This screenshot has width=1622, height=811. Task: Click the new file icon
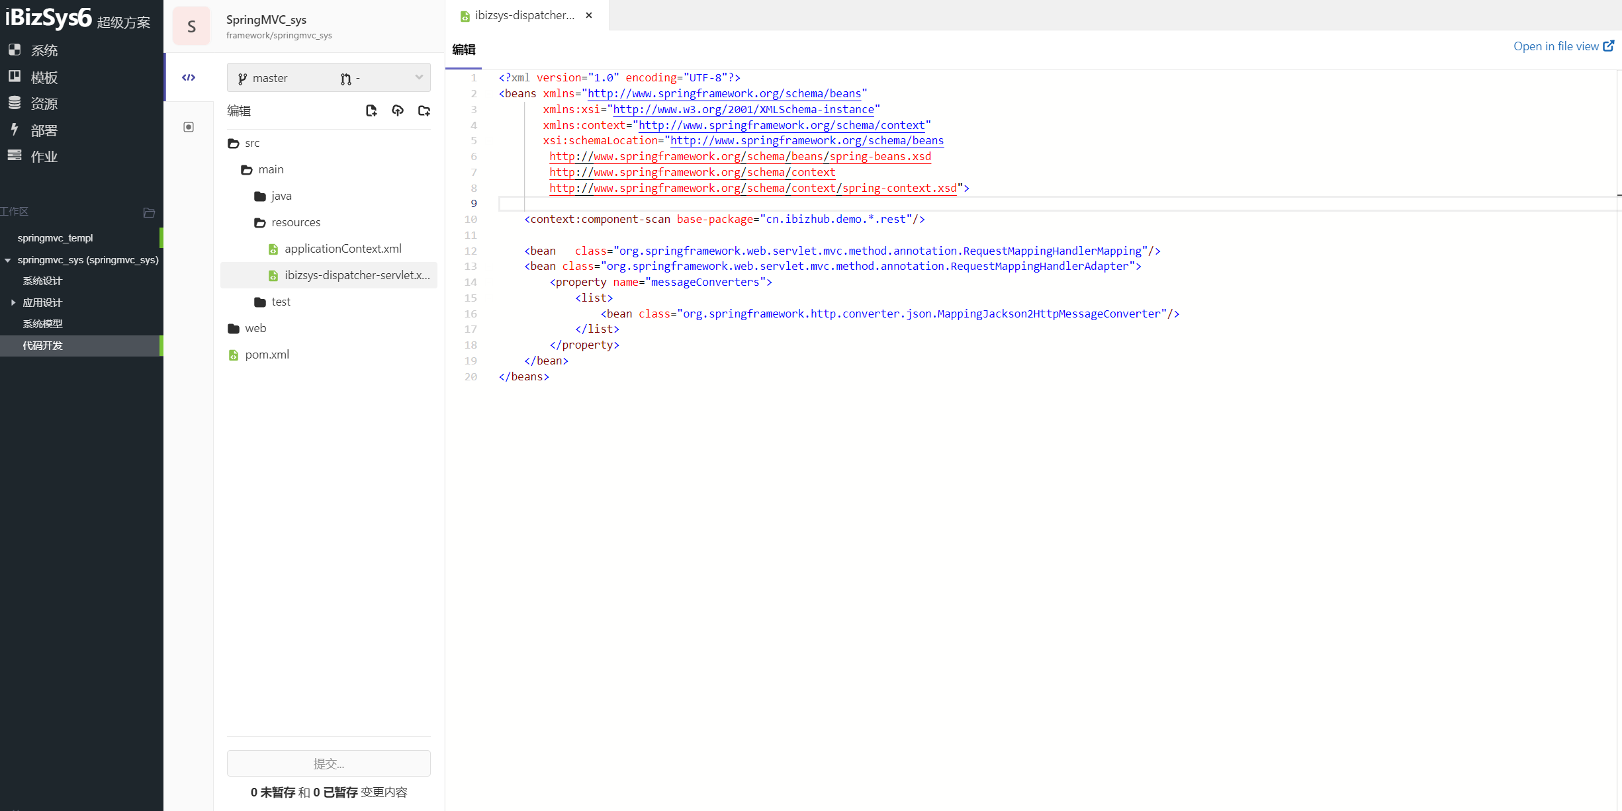(x=371, y=110)
